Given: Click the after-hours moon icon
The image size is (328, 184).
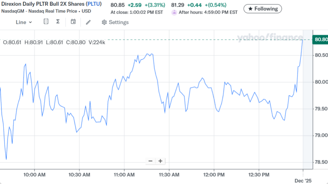Looking at the screenshot, I should click(174, 12).
